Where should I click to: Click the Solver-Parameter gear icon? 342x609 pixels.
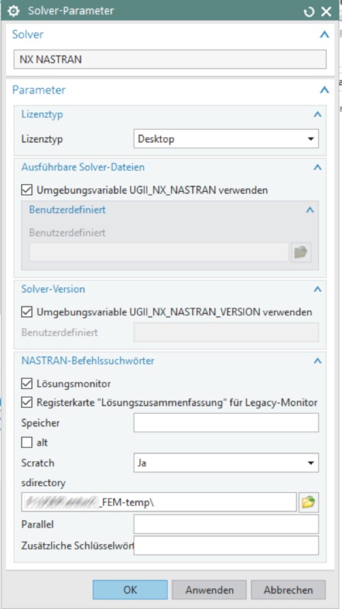14,11
